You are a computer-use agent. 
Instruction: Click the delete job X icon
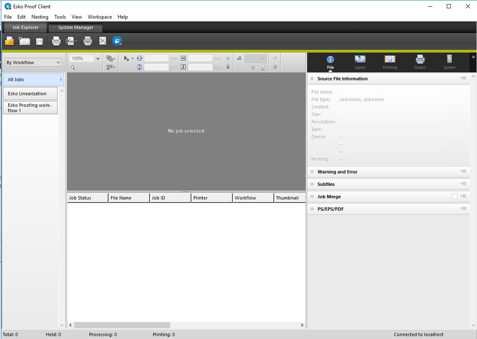click(103, 41)
